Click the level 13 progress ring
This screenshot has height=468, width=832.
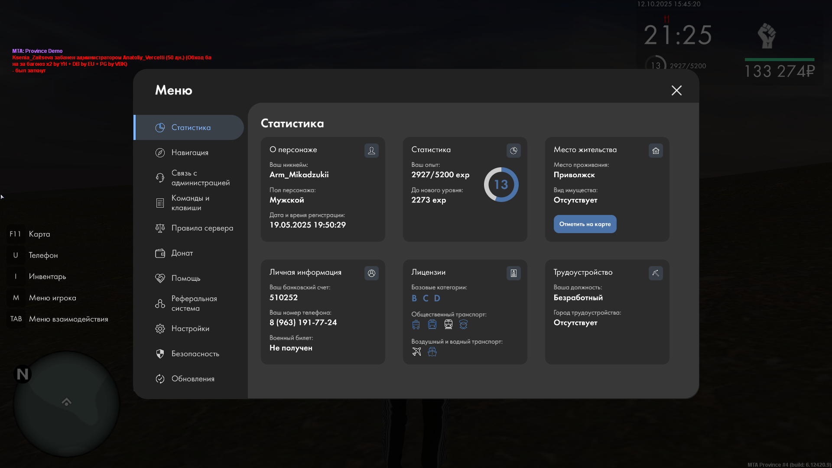click(501, 185)
